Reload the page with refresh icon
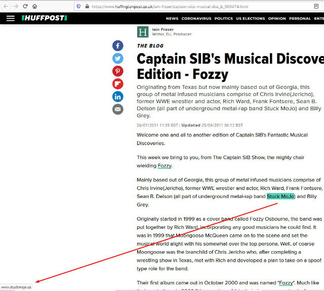Image resolution: width=324 pixels, height=291 pixels. coord(25,6)
